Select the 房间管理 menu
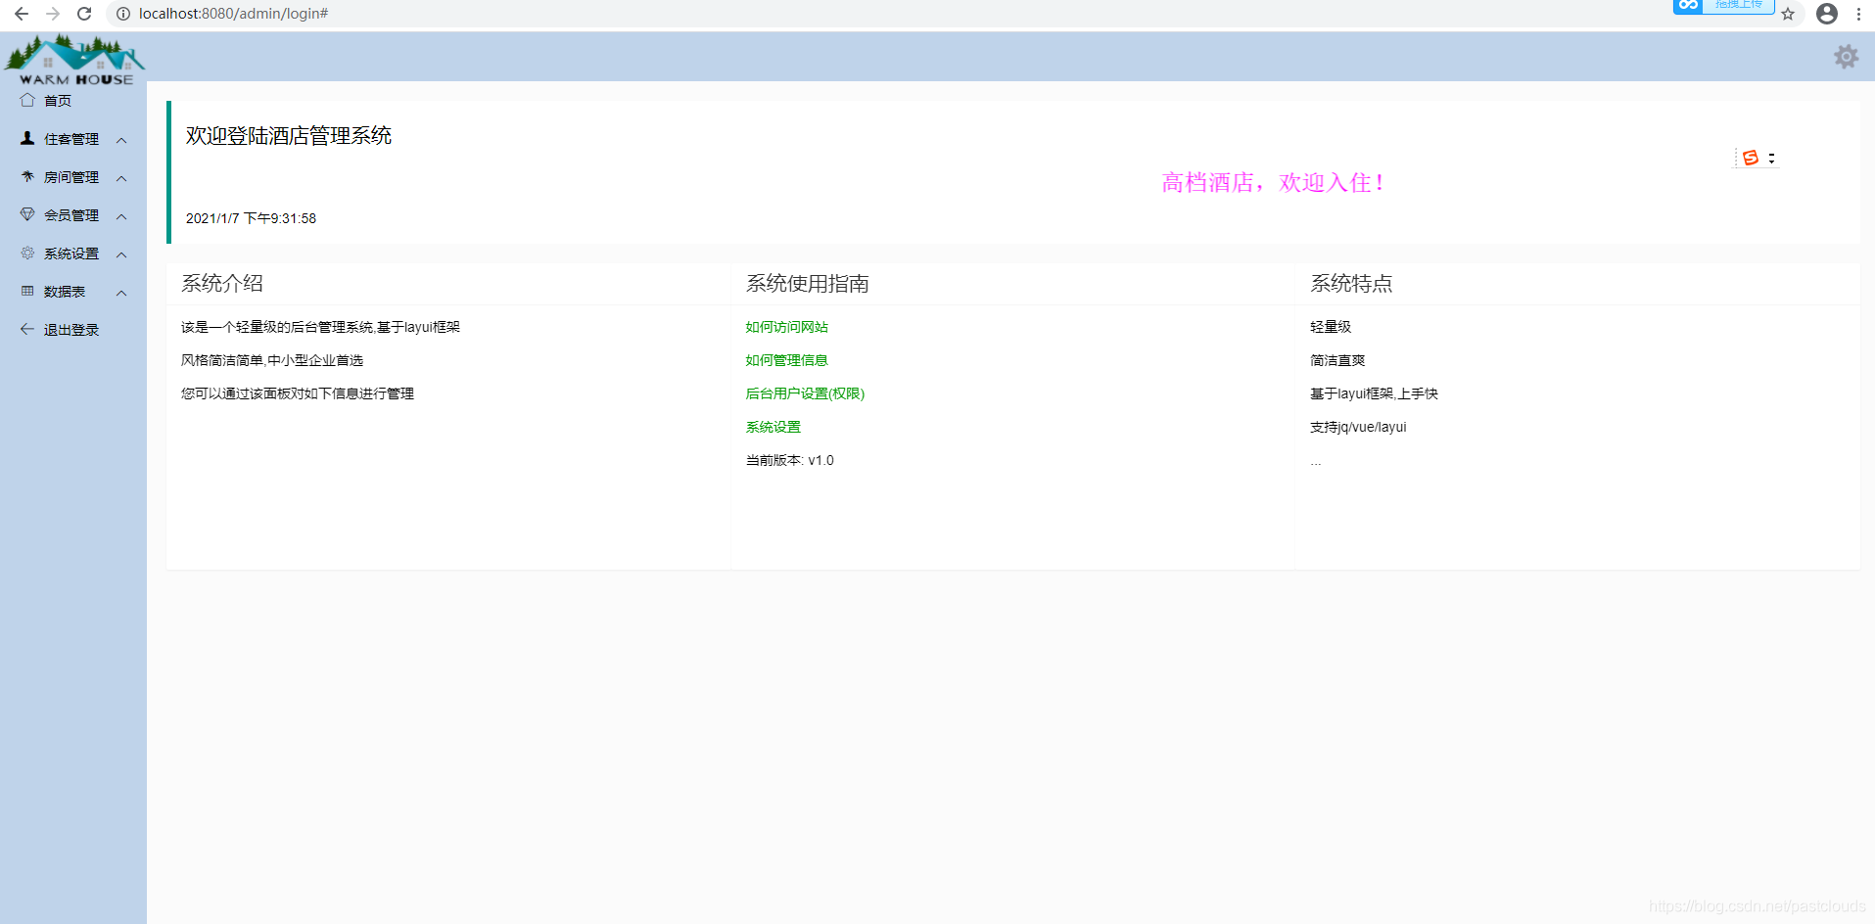This screenshot has width=1875, height=924. (71, 177)
